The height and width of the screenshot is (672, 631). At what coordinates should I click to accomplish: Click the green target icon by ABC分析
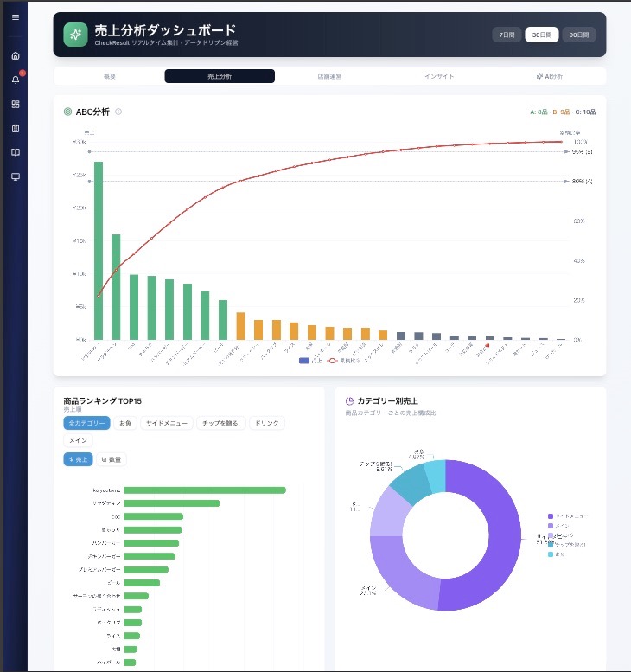67,112
